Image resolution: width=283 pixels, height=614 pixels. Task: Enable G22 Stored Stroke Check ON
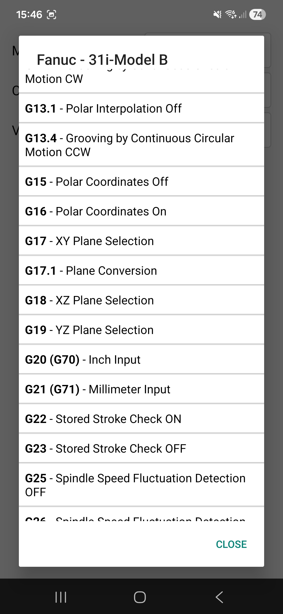(141, 419)
